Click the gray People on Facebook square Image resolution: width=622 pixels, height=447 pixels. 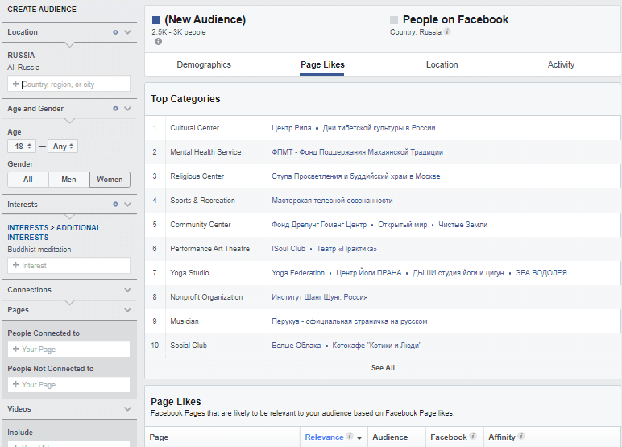394,20
